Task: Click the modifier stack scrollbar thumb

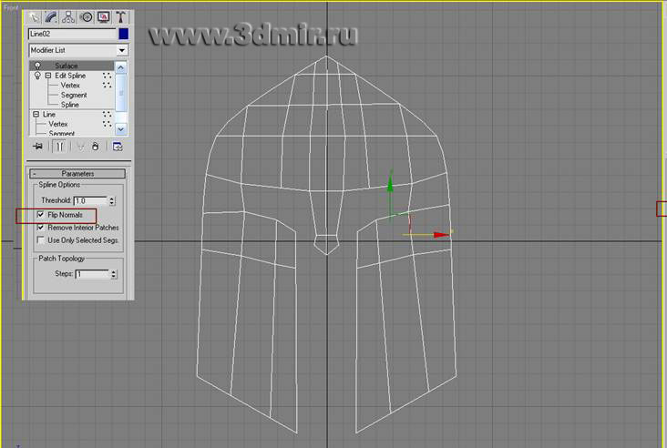Action: (121, 93)
